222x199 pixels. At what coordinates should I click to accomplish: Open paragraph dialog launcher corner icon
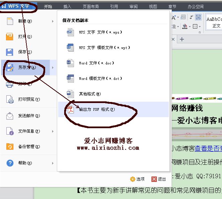pos(200,33)
